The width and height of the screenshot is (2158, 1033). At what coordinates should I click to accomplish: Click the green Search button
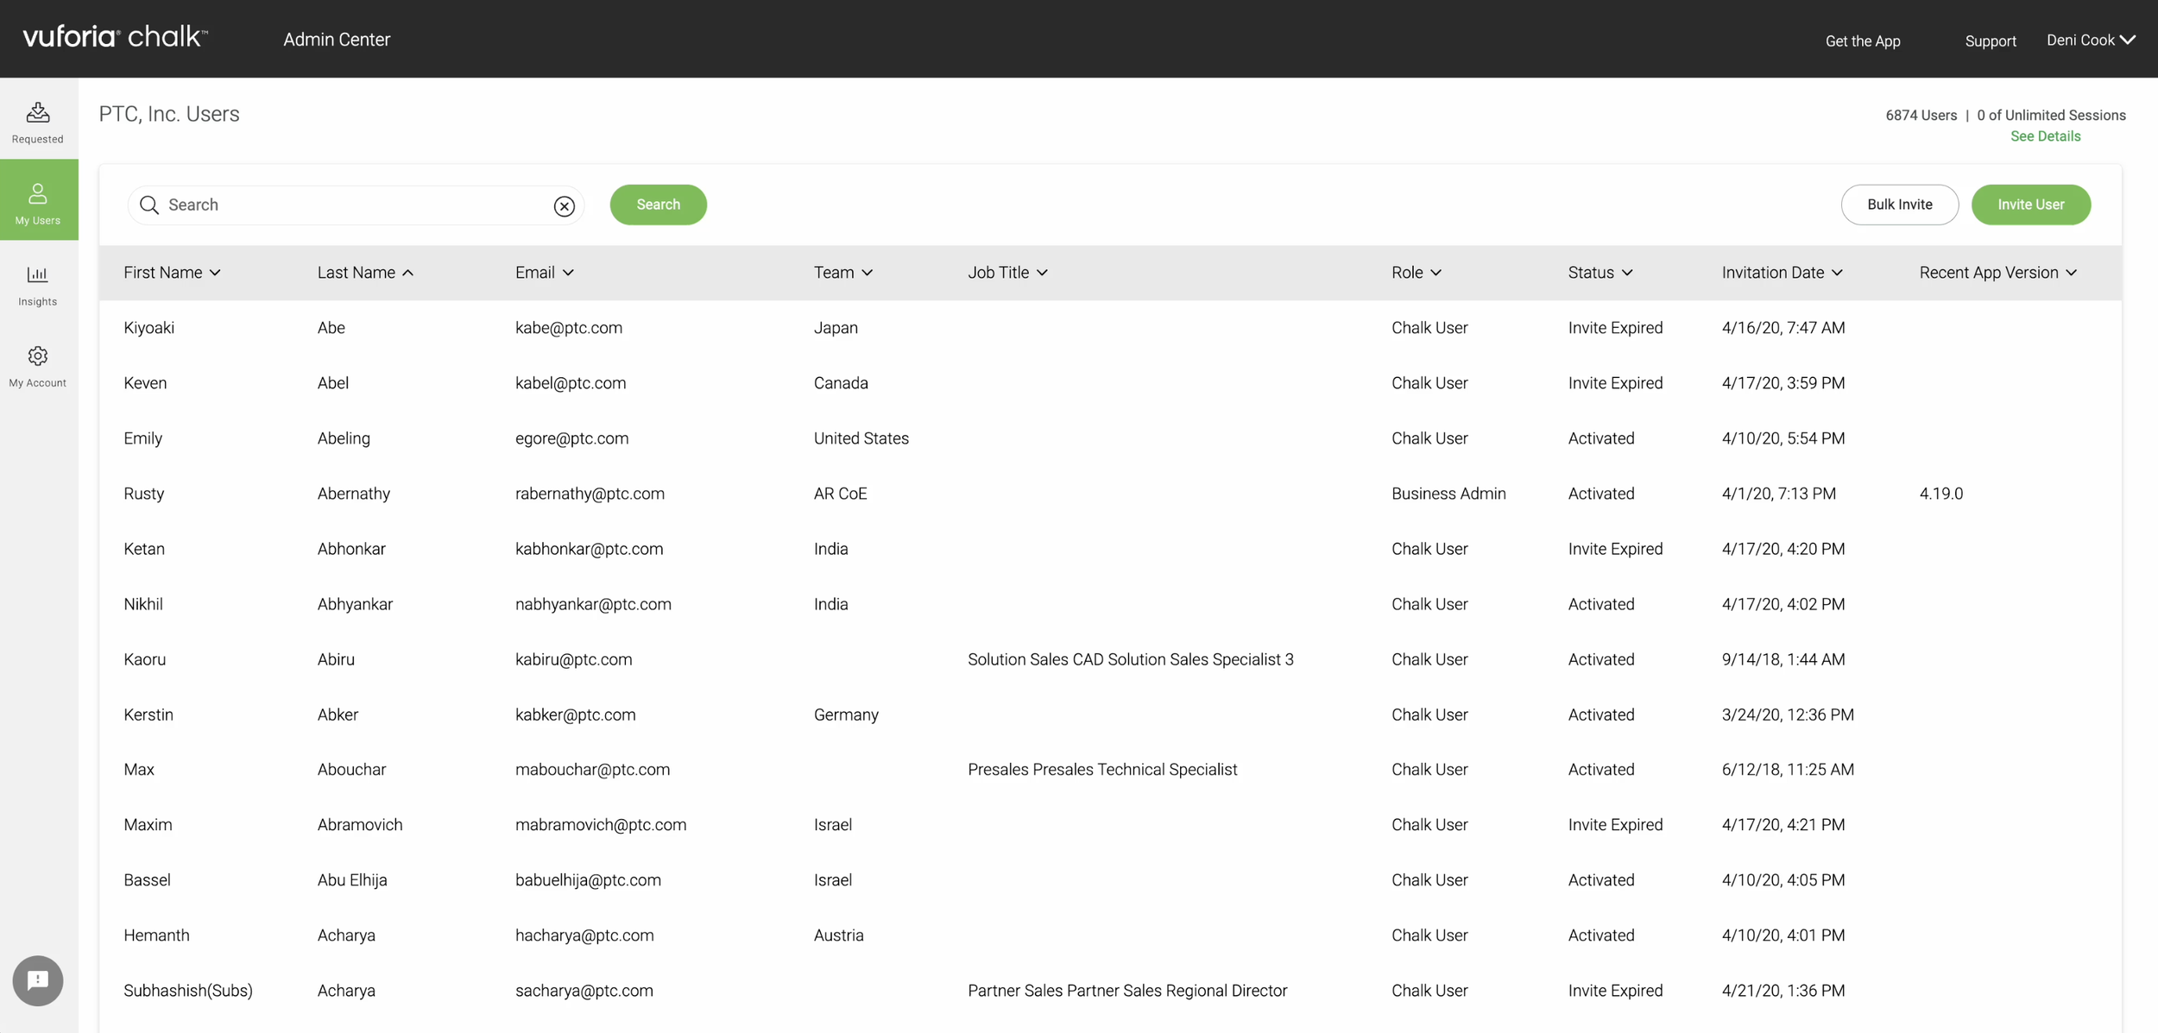pyautogui.click(x=659, y=205)
